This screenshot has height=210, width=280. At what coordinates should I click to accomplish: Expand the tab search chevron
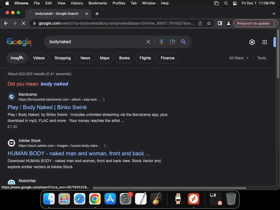tap(274, 14)
